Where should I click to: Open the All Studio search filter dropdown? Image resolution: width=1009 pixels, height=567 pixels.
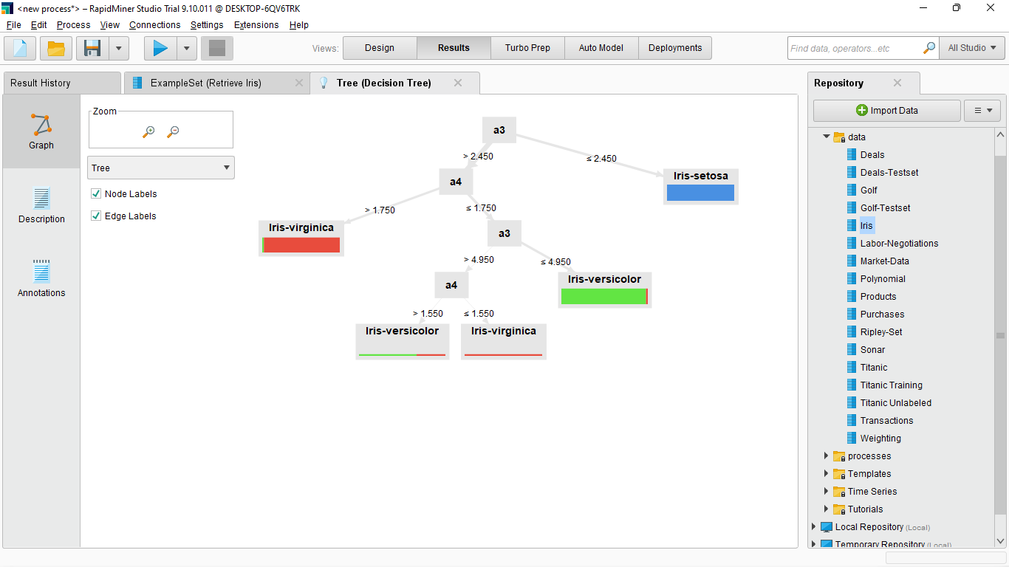click(971, 47)
